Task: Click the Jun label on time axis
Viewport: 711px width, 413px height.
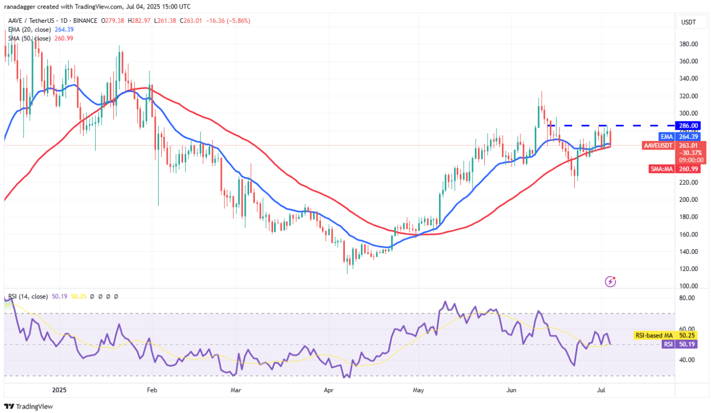Action: click(x=510, y=390)
